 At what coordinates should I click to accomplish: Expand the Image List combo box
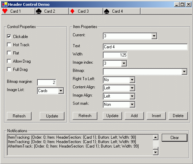[61, 91]
